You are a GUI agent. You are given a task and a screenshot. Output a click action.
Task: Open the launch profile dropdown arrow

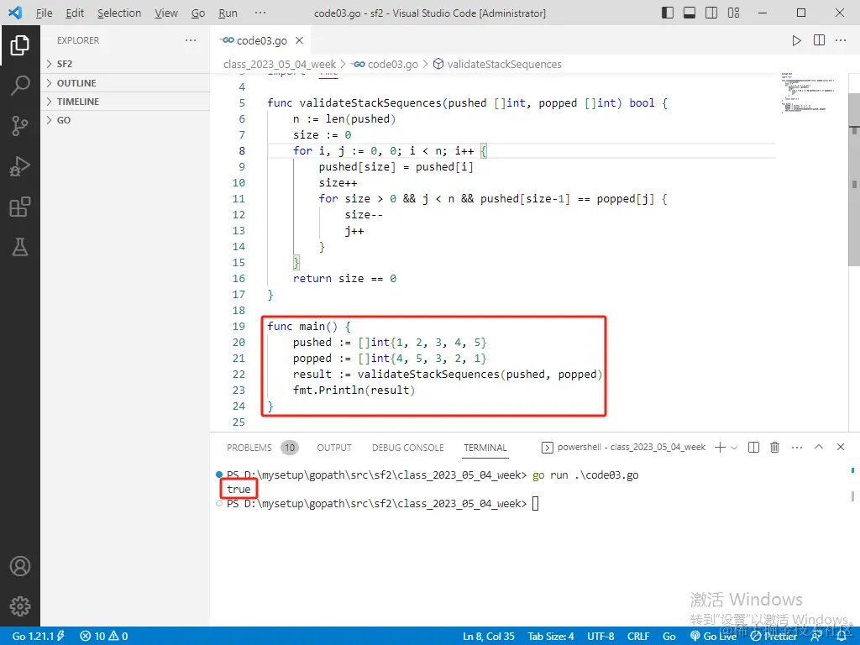tap(734, 448)
